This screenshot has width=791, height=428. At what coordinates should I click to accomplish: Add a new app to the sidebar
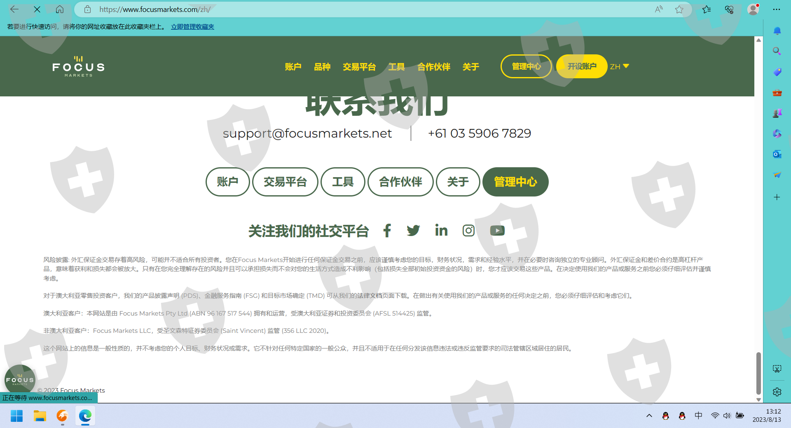coord(777,197)
